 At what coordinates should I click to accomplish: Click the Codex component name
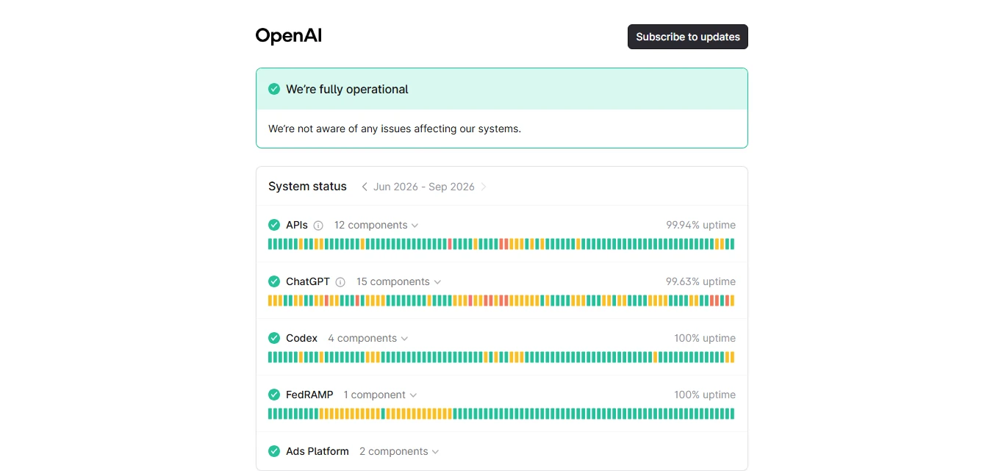point(301,338)
